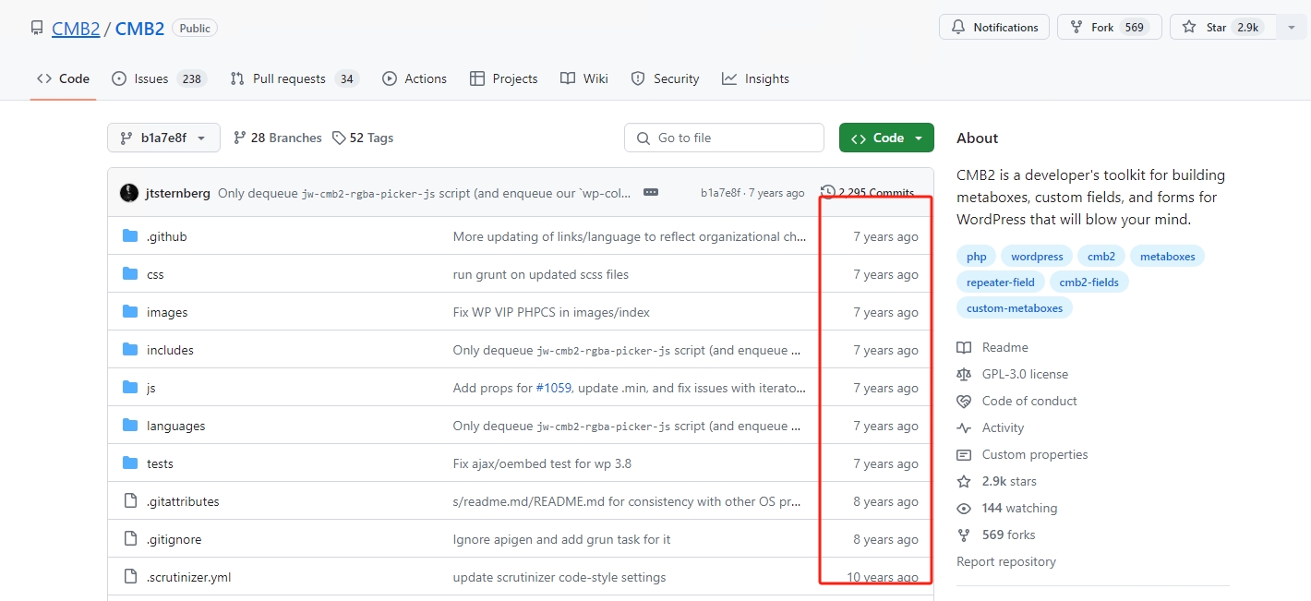This screenshot has height=601, width=1311.
Task: Open the languages folder
Action: pos(175,426)
